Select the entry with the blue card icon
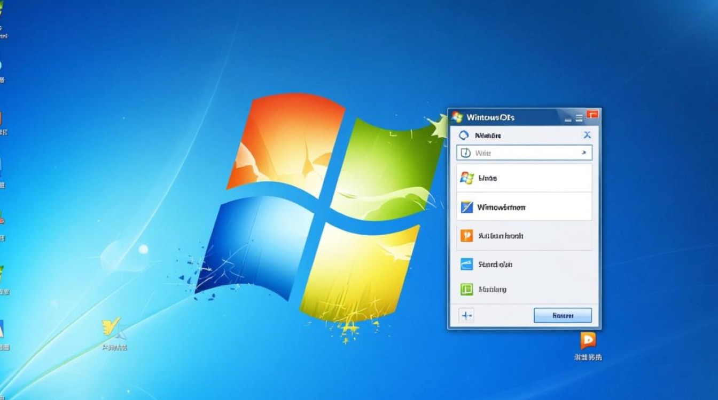The height and width of the screenshot is (400, 718). [524, 264]
